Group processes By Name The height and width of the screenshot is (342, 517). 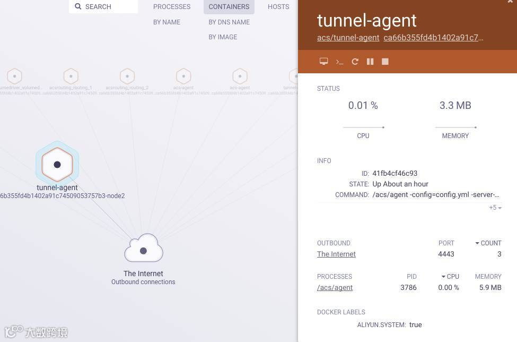[x=167, y=22]
